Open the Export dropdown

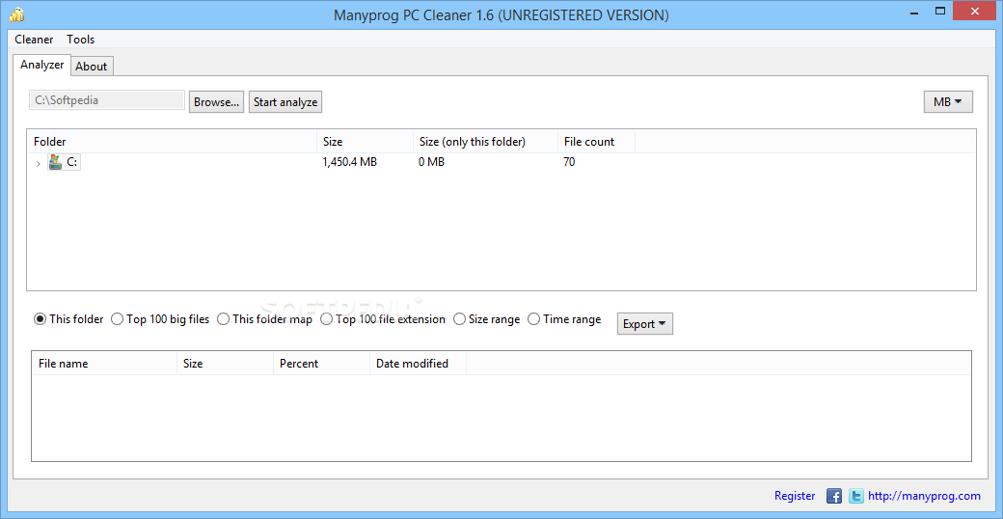[645, 324]
